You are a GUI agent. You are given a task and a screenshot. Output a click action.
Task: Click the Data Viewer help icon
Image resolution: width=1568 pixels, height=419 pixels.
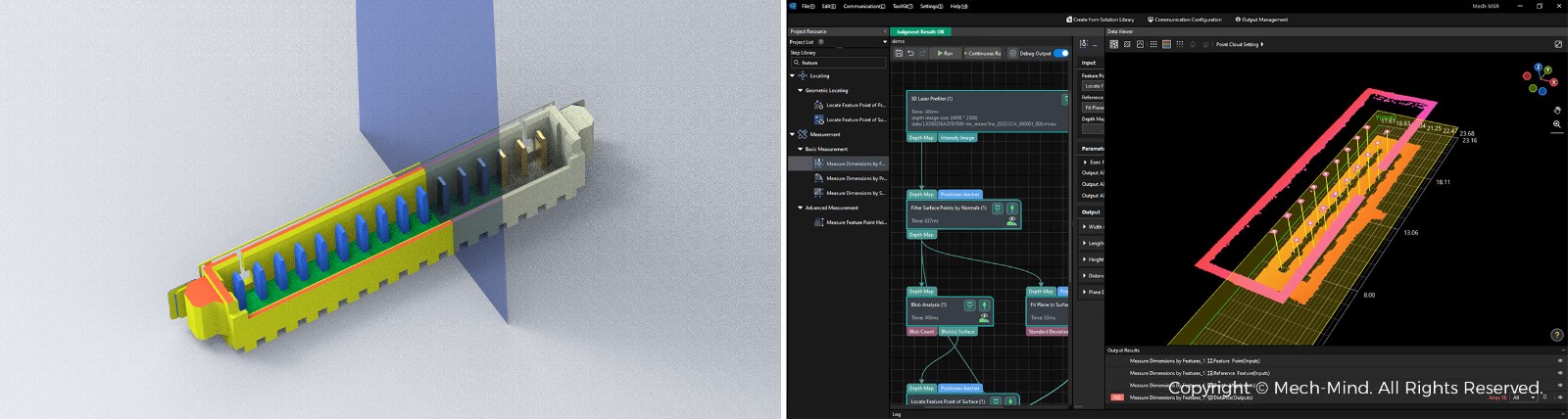(x=1556, y=335)
